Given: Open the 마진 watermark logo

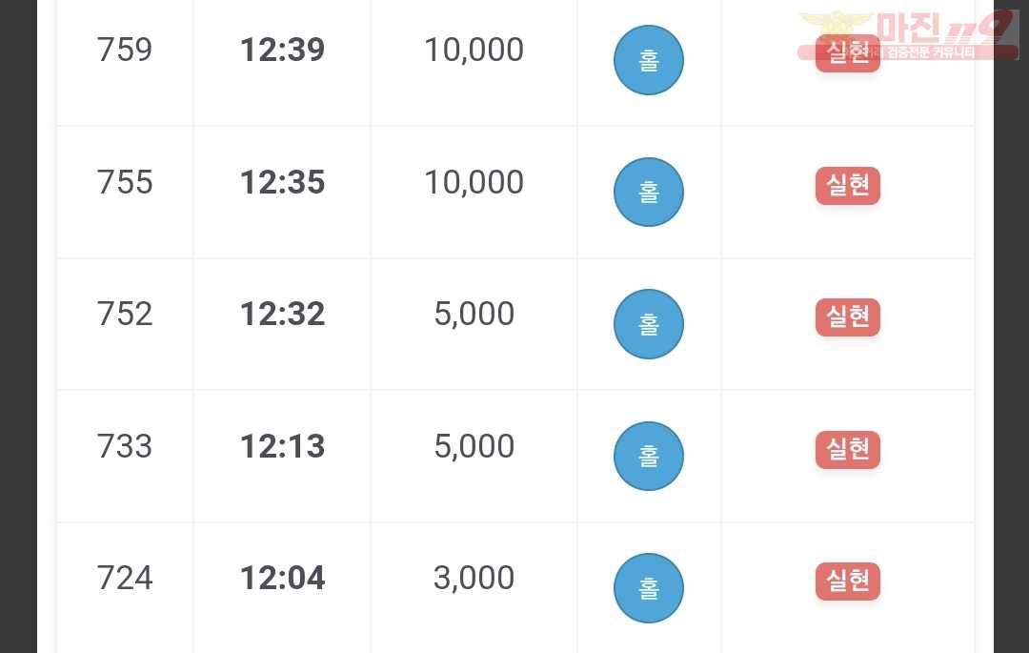Looking at the screenshot, I should 908,35.
